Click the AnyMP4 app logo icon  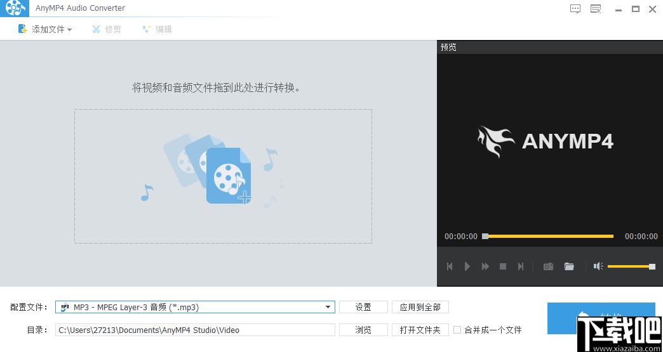point(14,8)
